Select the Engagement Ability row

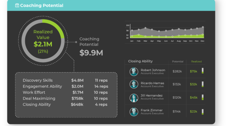[x=65, y=86]
